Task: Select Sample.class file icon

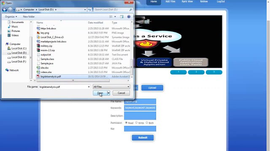Action: pos(38,59)
